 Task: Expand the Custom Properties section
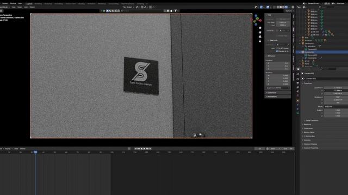(310, 148)
